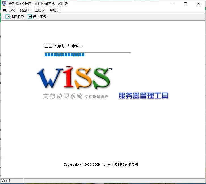Click the Ver 4 status bar entry
206x184 pixels.
click(x=6, y=181)
